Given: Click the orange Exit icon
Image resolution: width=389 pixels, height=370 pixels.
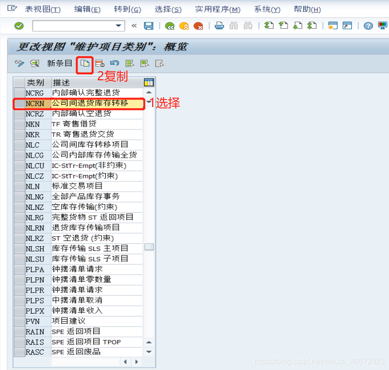Looking at the screenshot, I should tap(184, 26).
